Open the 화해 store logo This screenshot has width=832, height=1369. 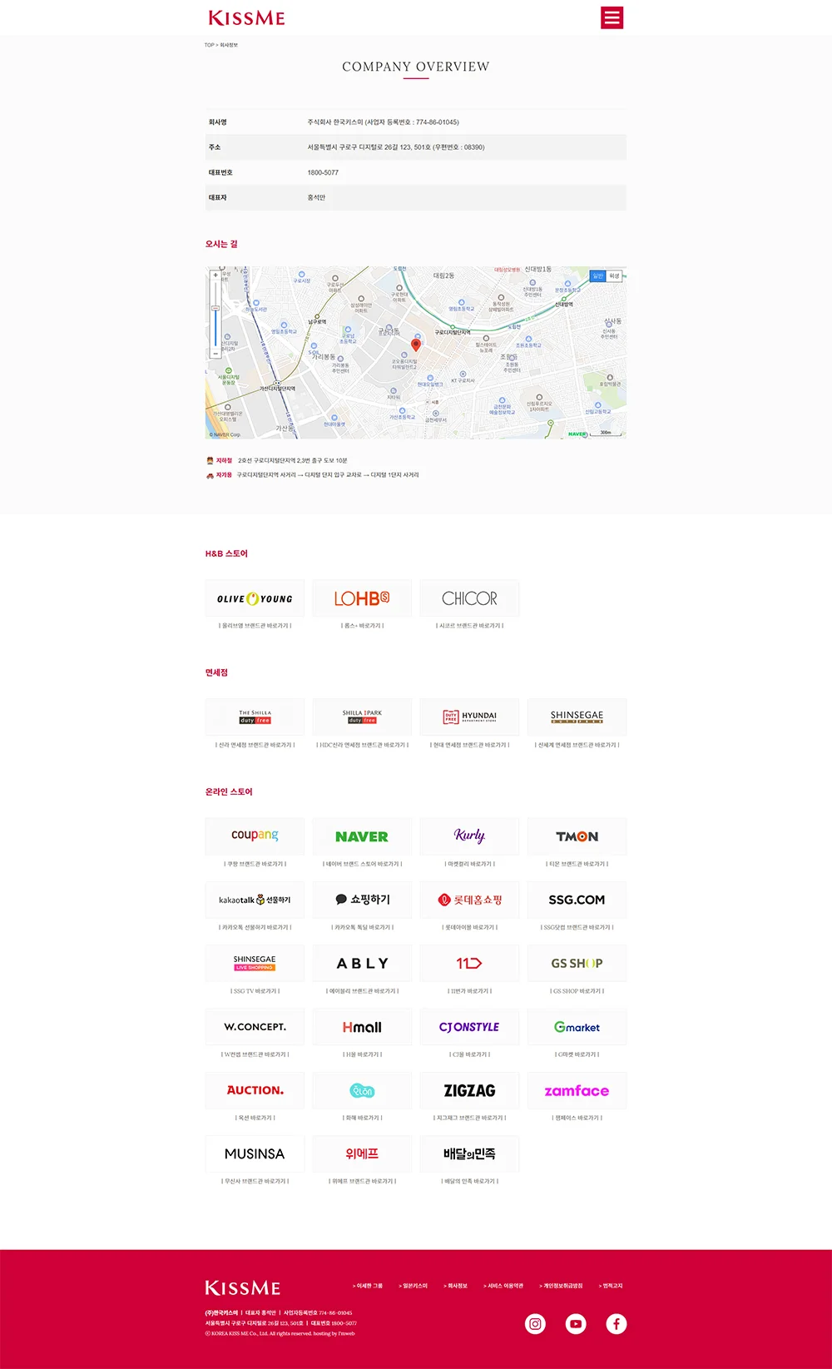click(x=362, y=1090)
